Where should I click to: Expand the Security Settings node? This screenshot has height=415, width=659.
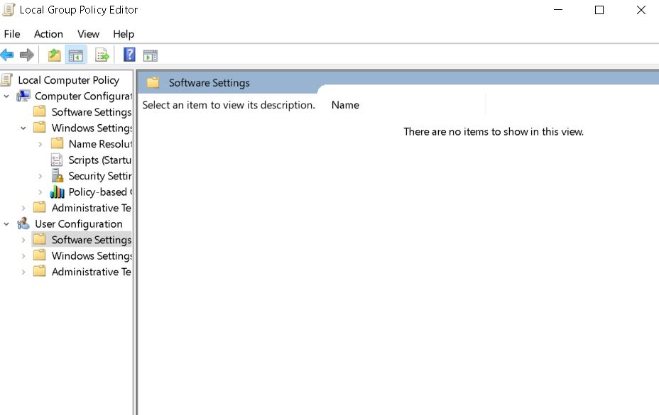pyautogui.click(x=40, y=176)
